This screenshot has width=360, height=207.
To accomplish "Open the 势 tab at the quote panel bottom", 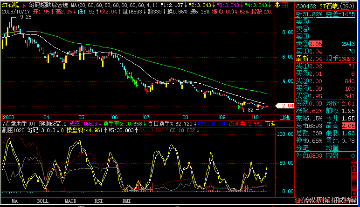I will click(314, 201).
